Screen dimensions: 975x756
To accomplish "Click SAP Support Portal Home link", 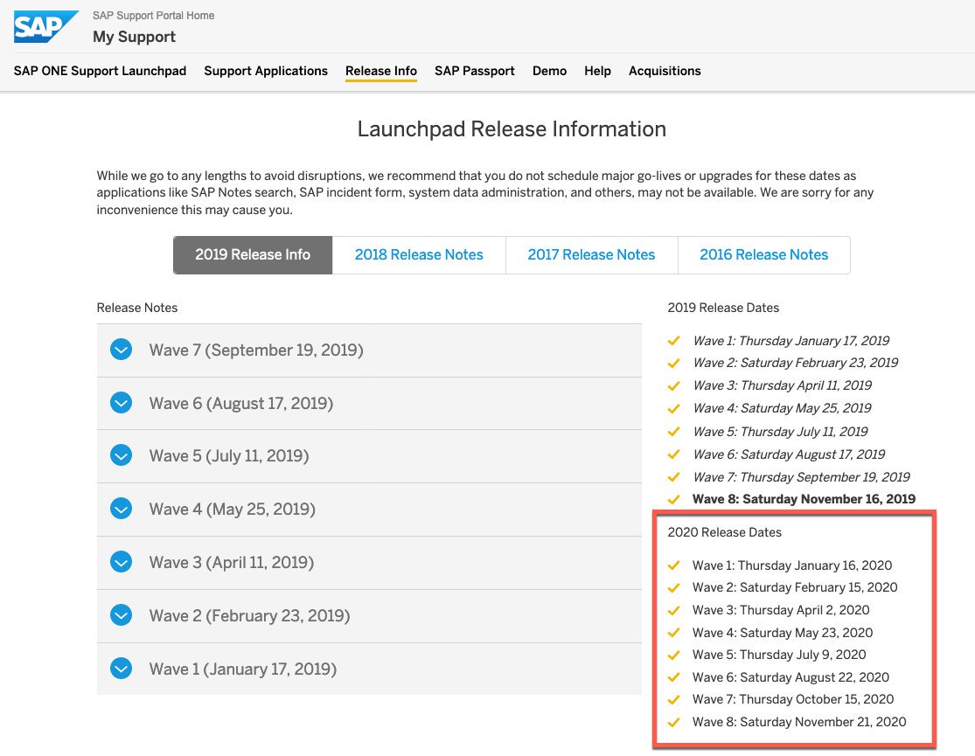I will [x=154, y=16].
